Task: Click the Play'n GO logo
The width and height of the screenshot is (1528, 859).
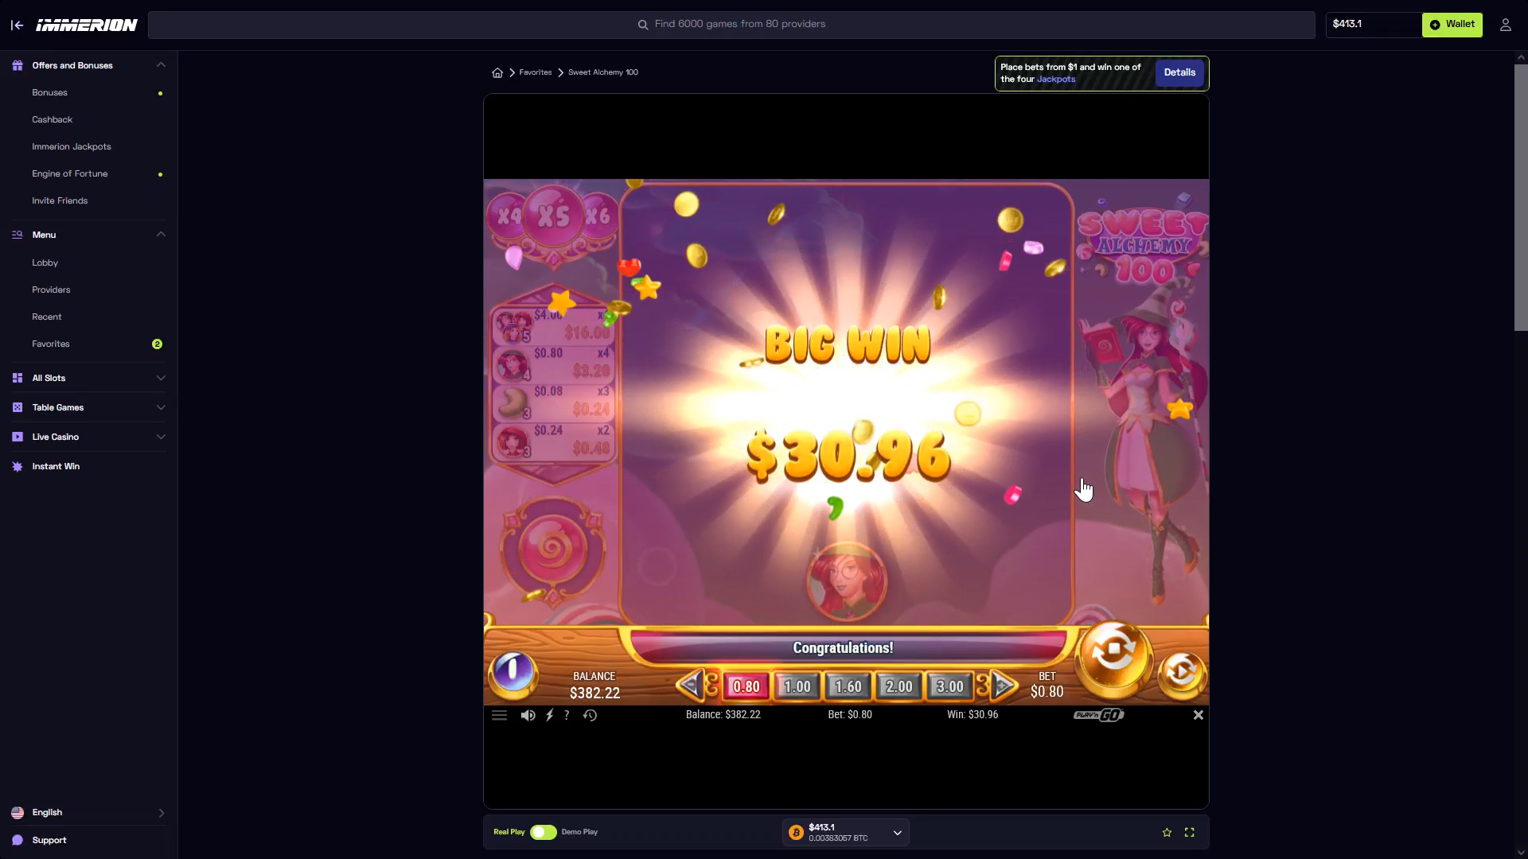Action: click(1098, 715)
